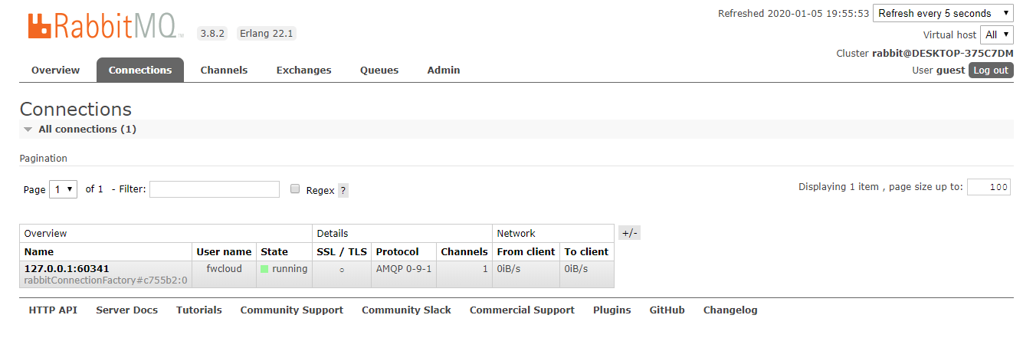Go to the Admin tab
1023x351 pixels.
coord(444,70)
